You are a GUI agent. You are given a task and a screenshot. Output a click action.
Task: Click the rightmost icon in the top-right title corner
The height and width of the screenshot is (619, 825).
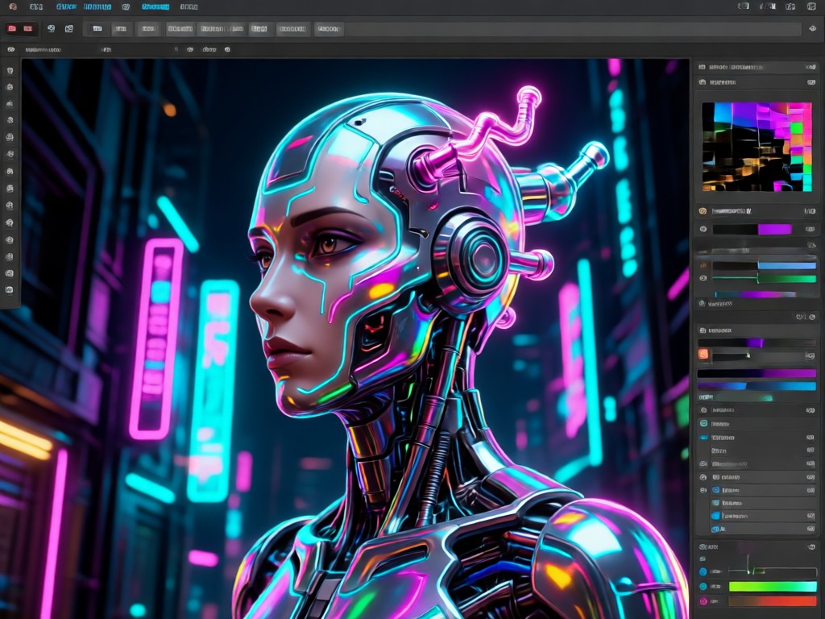pyautogui.click(x=811, y=6)
